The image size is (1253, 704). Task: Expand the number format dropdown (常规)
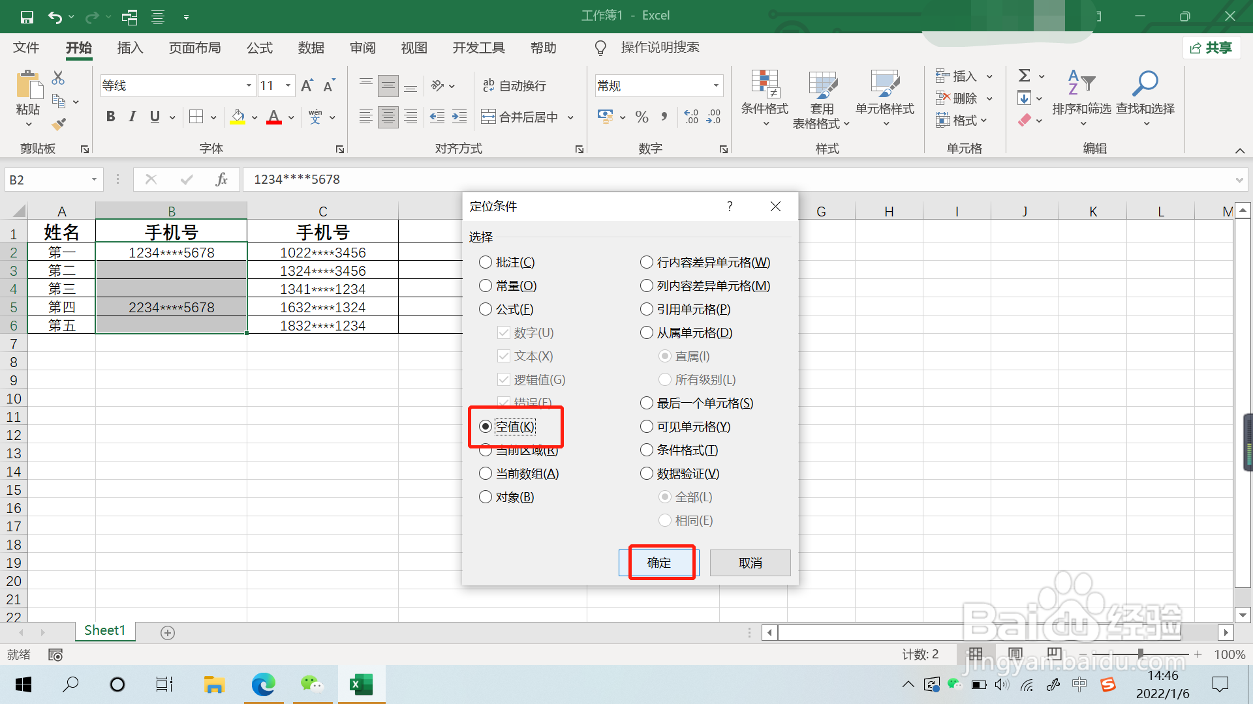tap(716, 85)
